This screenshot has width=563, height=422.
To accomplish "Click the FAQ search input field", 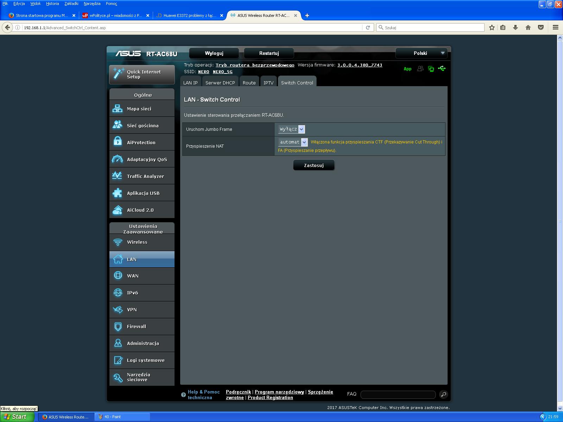I will point(398,395).
